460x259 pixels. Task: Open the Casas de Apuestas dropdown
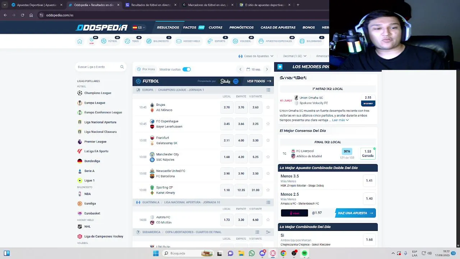[256, 56]
